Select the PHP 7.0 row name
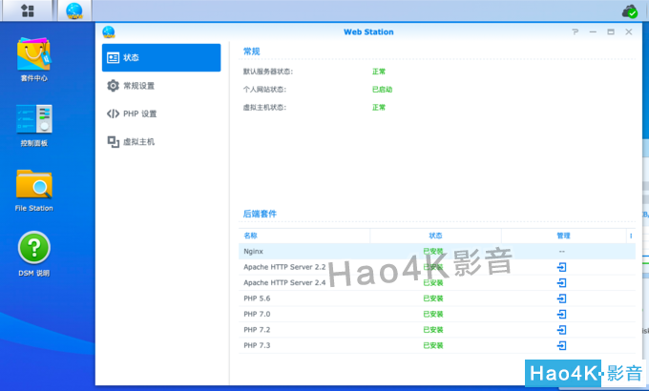 click(x=257, y=315)
